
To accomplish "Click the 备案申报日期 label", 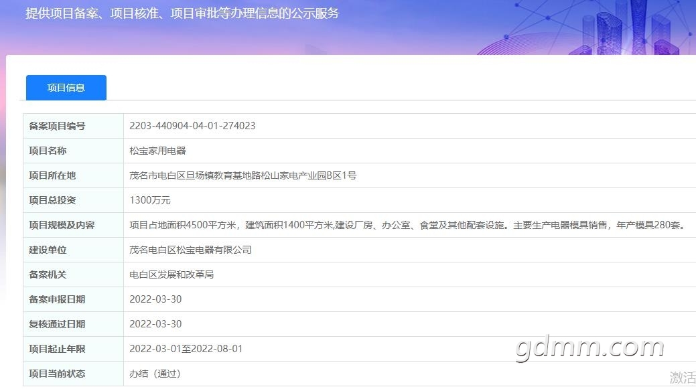I will click(57, 299).
